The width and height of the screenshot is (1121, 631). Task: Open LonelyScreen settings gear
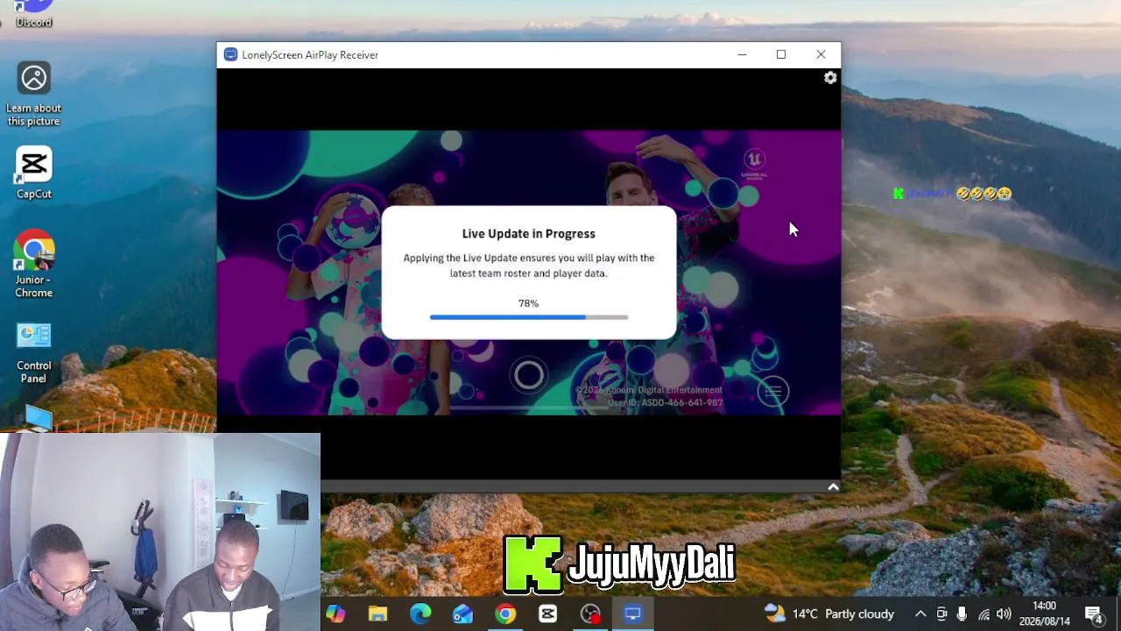[830, 78]
